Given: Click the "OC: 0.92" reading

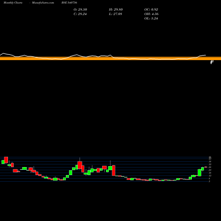Looking at the screenshot, I should click(x=151, y=10).
